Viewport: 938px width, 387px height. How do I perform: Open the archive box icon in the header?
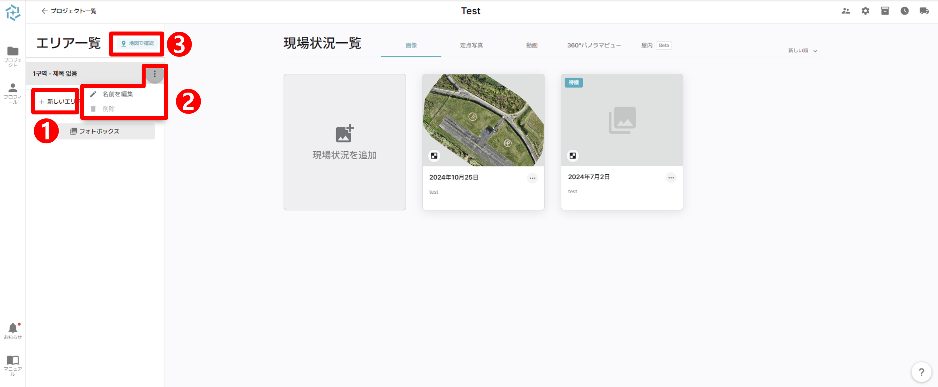[885, 11]
